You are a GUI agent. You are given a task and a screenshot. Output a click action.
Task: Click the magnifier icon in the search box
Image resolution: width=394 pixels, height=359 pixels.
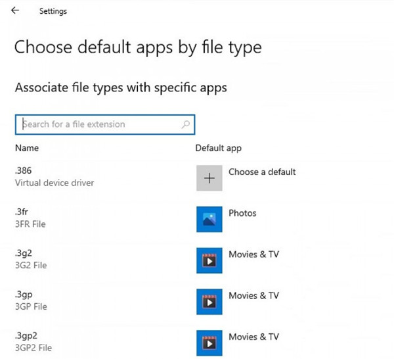186,124
